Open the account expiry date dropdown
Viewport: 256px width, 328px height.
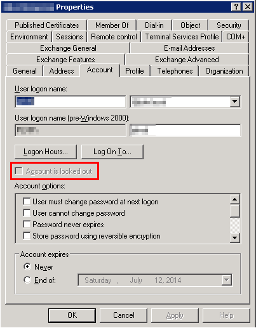point(226,280)
